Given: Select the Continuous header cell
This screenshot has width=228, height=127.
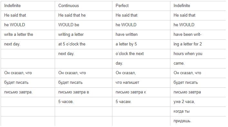Looking at the screenshot, I should (83, 6).
